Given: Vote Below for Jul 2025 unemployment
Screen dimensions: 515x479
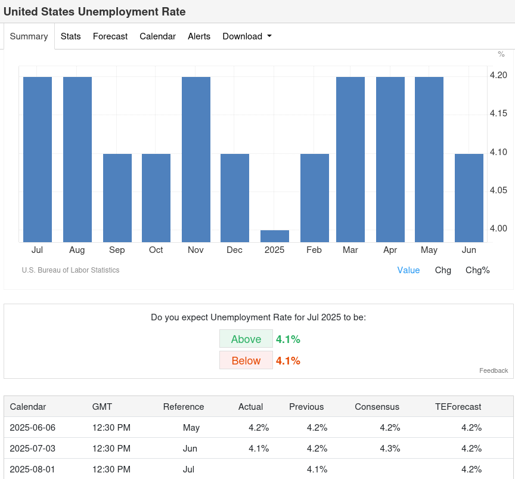Looking at the screenshot, I should click(x=246, y=360).
